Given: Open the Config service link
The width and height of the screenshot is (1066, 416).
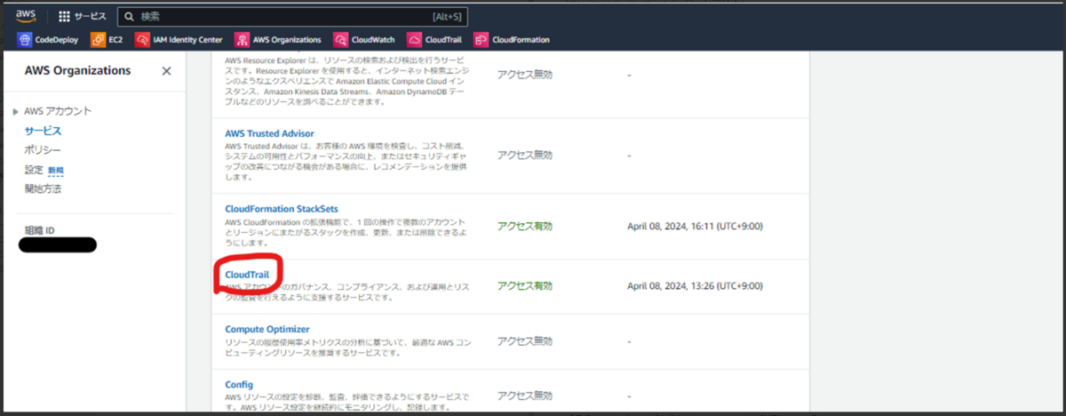Looking at the screenshot, I should pyautogui.click(x=239, y=384).
